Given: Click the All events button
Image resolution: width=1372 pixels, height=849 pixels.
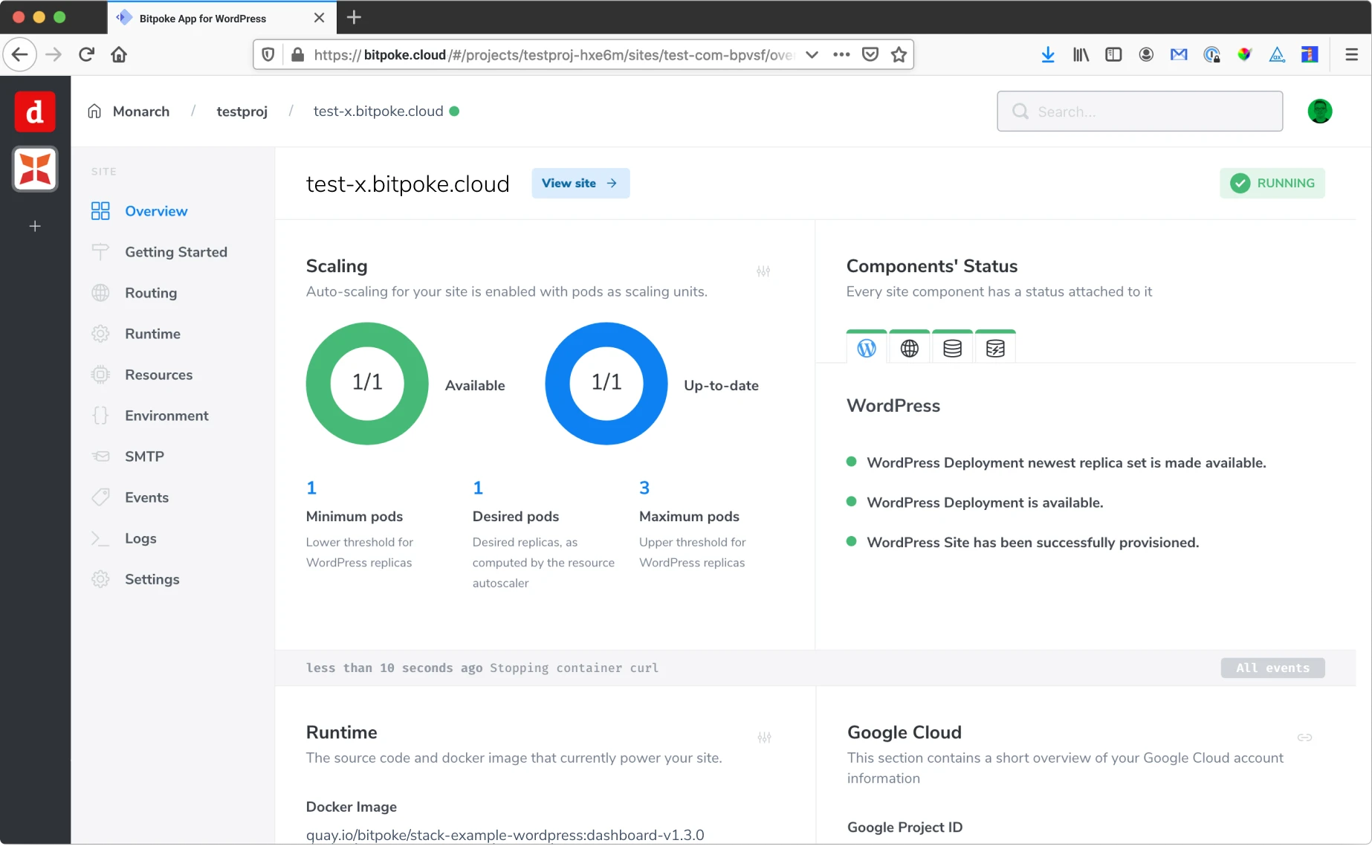Looking at the screenshot, I should (x=1272, y=668).
